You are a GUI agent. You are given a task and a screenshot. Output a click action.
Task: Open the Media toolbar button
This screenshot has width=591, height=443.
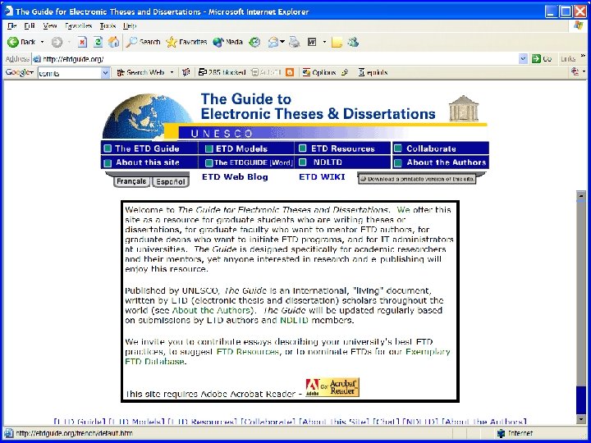coord(227,42)
